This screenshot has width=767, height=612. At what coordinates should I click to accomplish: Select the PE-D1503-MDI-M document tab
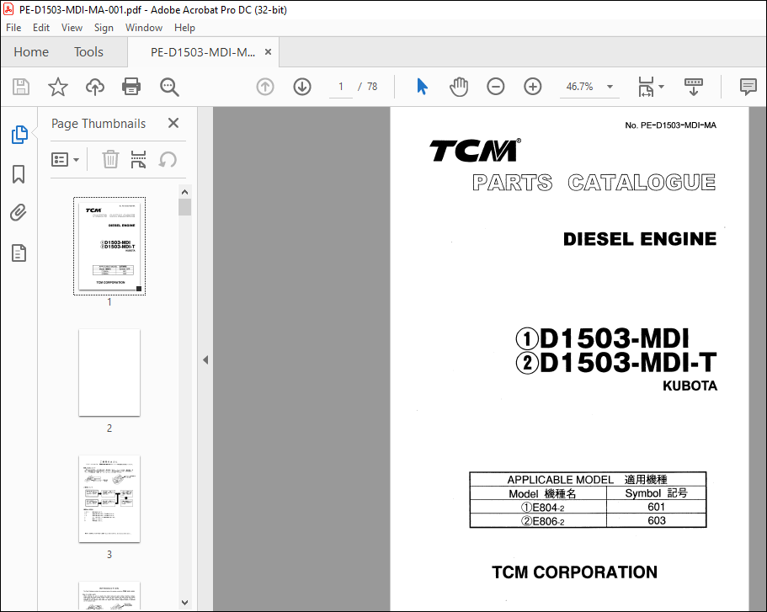point(203,52)
